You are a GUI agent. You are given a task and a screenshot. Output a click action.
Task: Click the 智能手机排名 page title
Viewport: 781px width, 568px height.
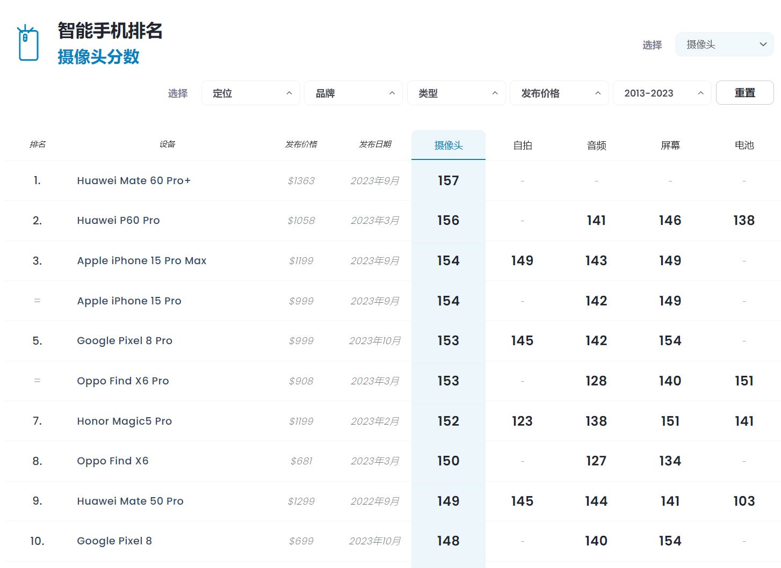tap(110, 31)
